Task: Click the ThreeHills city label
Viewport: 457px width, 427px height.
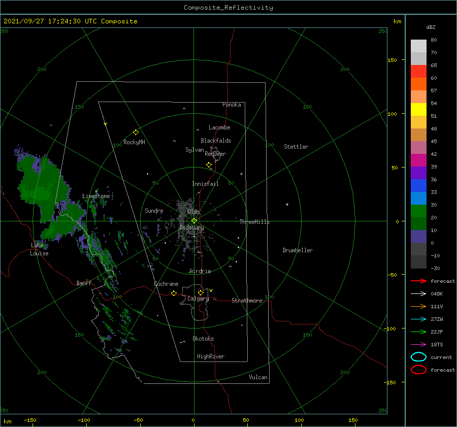Action: pos(255,222)
